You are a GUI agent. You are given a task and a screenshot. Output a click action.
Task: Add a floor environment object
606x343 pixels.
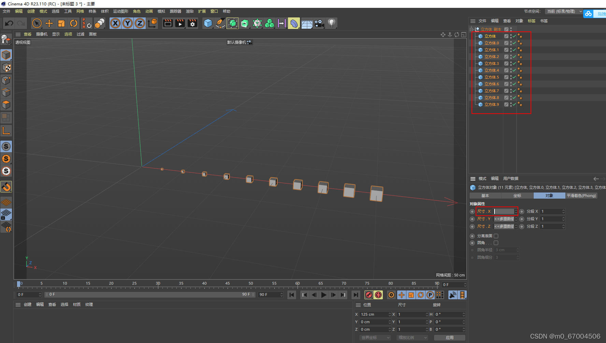click(307, 23)
